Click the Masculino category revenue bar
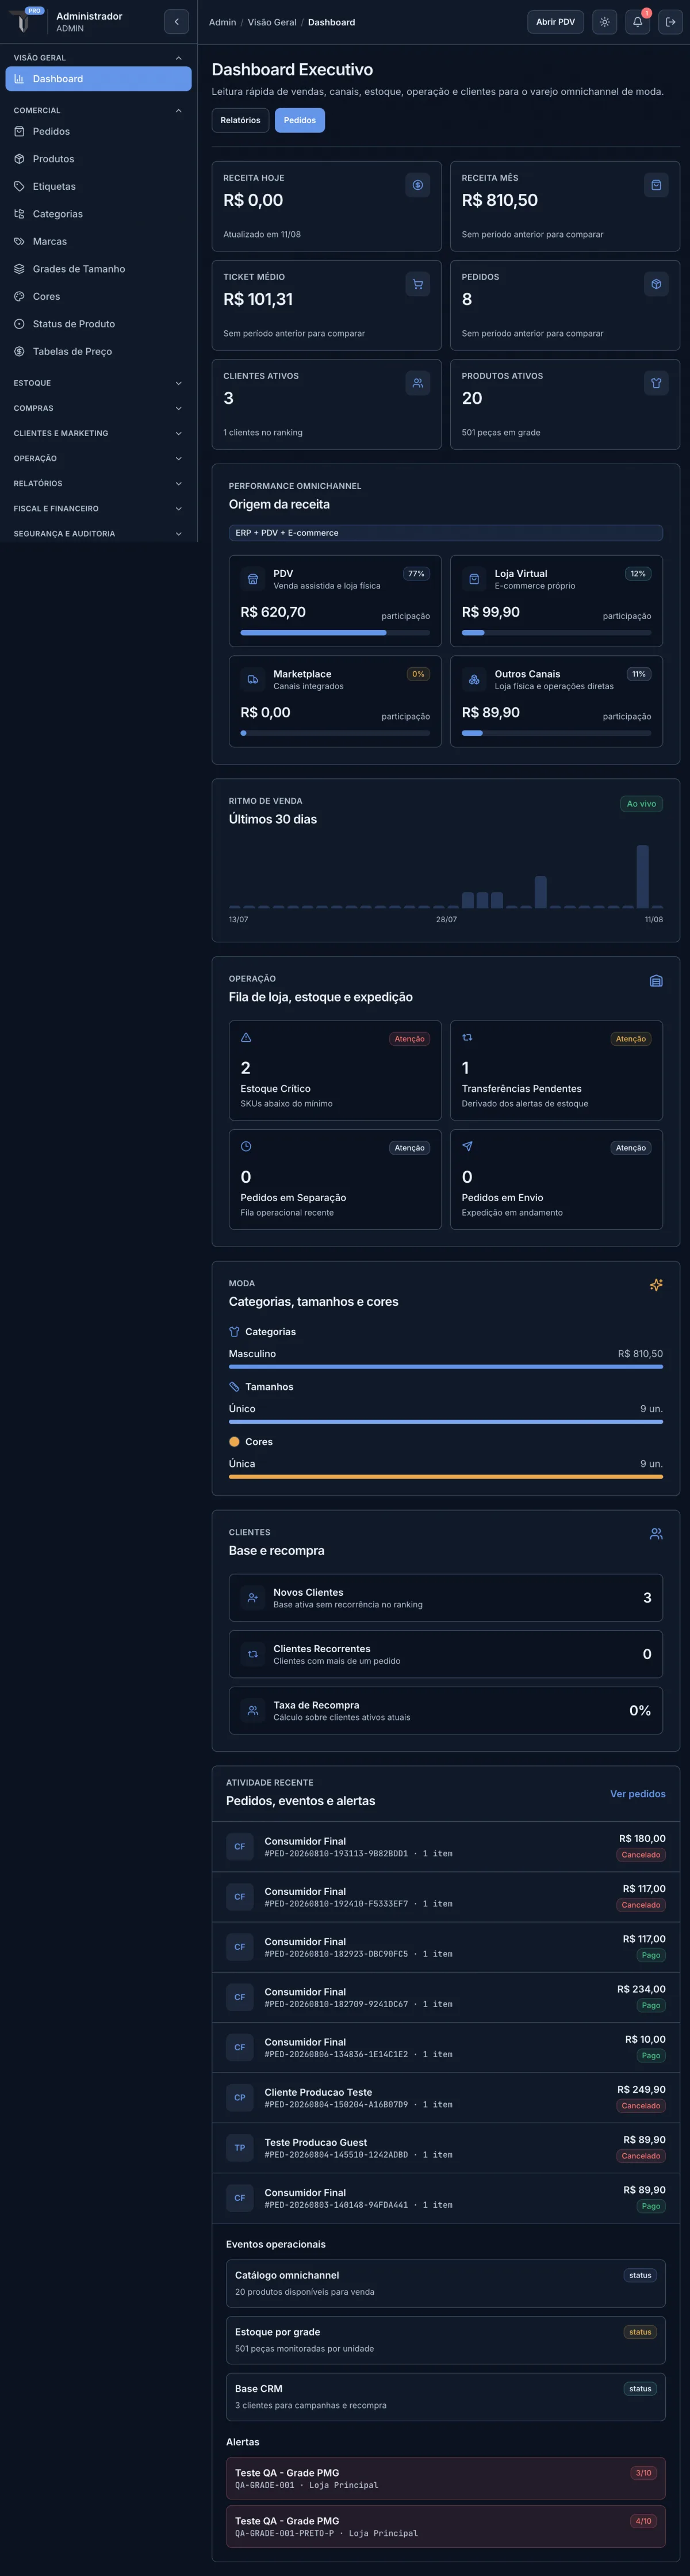This screenshot has width=690, height=2576. pos(446,1366)
